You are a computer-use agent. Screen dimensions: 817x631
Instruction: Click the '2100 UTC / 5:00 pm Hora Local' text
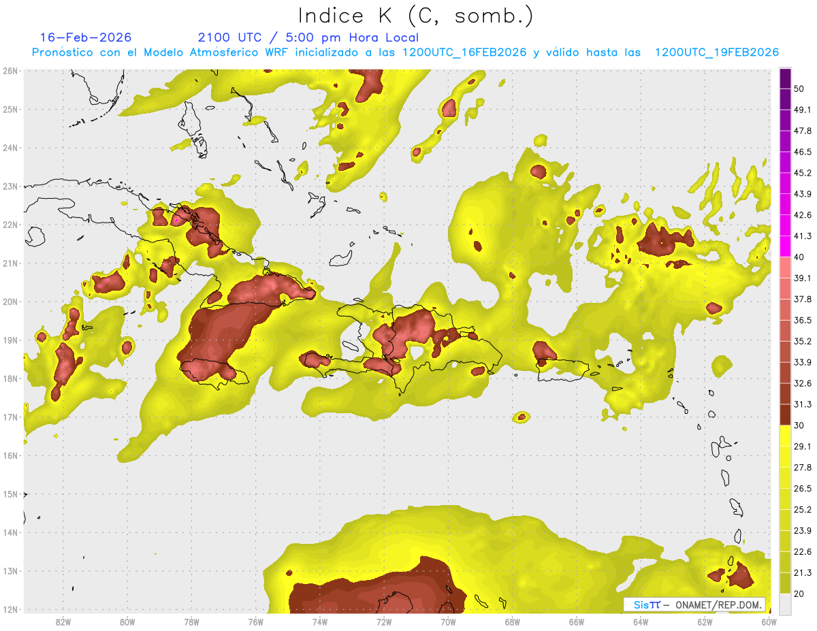[x=308, y=37]
